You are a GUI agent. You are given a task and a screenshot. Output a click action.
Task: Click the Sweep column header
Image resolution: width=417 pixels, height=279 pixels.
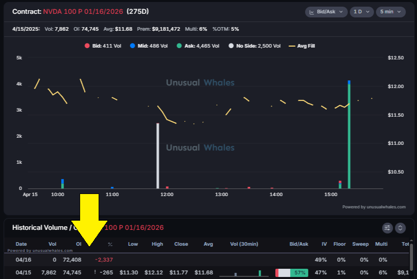coord(361,244)
